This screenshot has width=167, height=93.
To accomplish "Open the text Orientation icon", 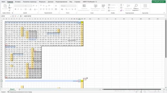I will tap(49, 6).
